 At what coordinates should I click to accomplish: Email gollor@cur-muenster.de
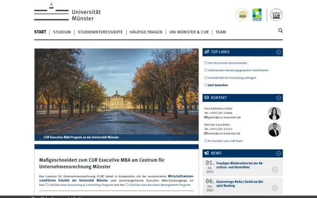(225, 117)
